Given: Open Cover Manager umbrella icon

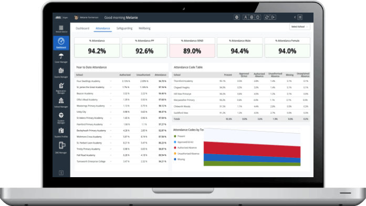Looking at the screenshot, I should click(x=61, y=56).
